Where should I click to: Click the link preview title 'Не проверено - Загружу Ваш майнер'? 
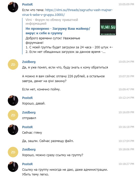pyautogui.click(x=58, y=31)
